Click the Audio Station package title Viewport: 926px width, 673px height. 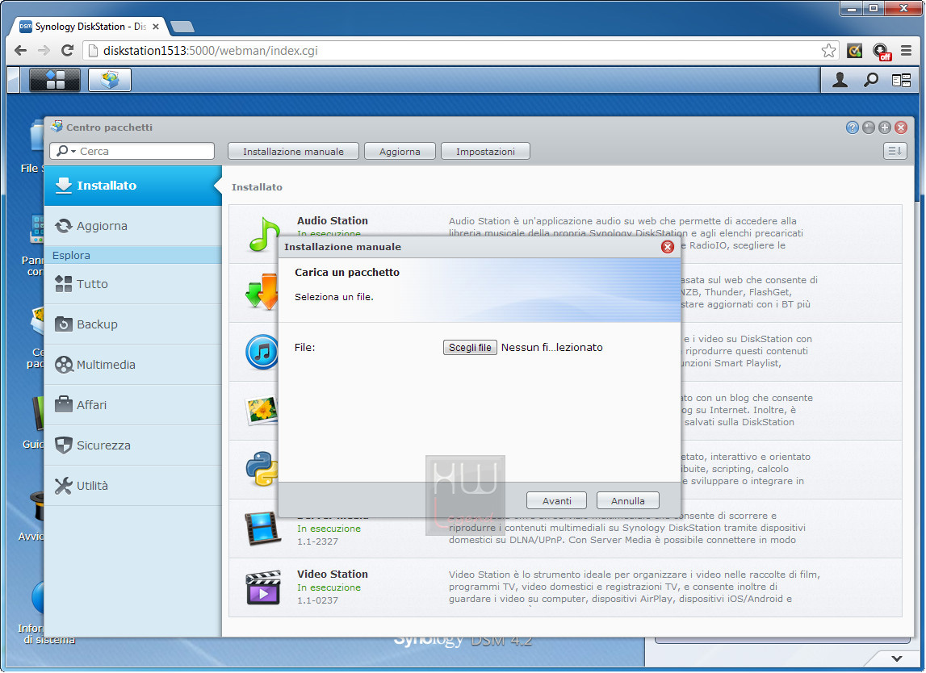(x=333, y=220)
